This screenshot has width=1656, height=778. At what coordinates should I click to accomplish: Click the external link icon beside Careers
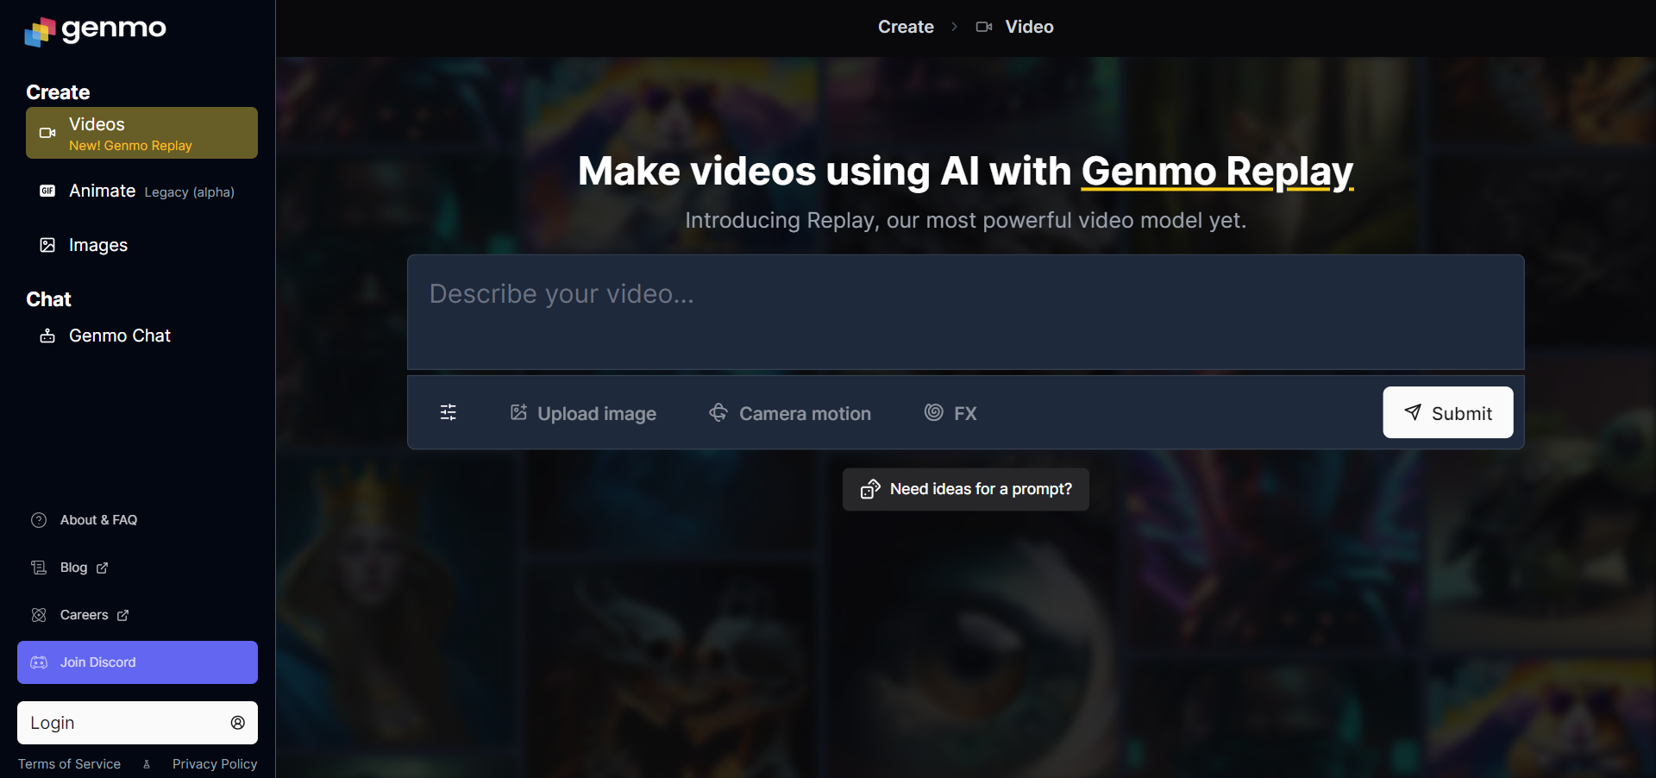[122, 615]
